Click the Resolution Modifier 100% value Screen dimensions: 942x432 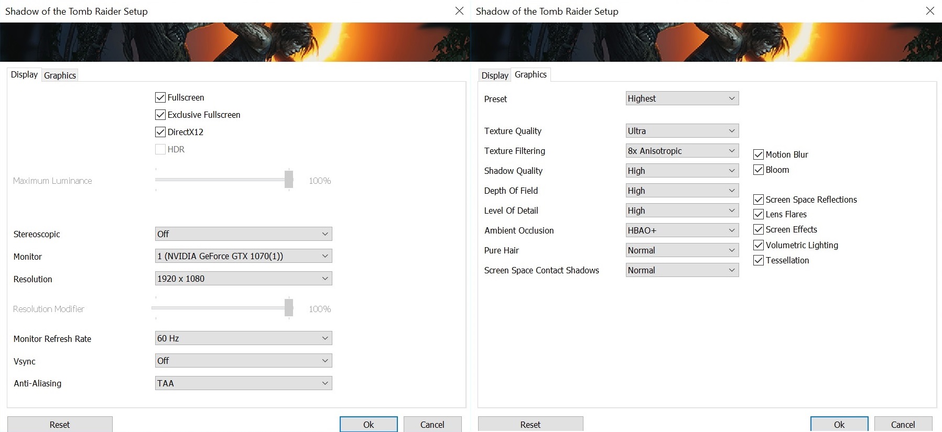(x=320, y=309)
